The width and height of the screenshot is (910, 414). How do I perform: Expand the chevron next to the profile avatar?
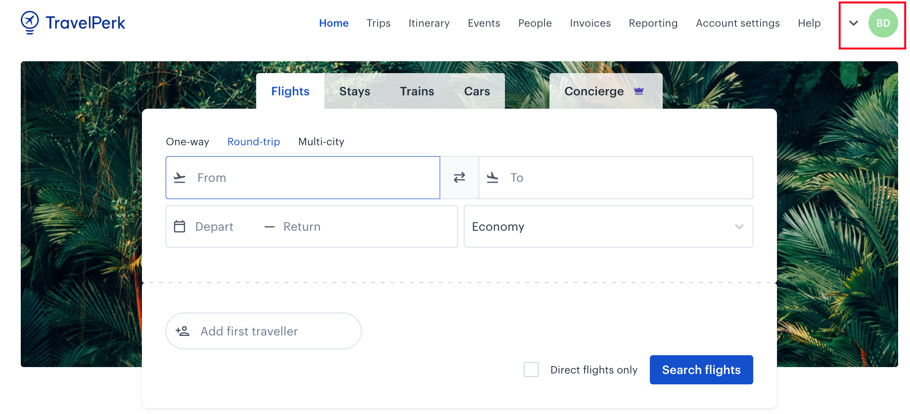853,23
